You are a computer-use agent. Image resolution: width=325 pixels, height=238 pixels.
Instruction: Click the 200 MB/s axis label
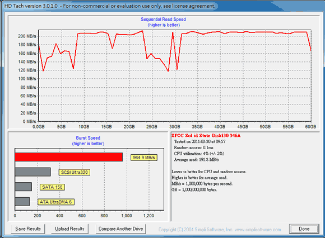click(x=27, y=36)
